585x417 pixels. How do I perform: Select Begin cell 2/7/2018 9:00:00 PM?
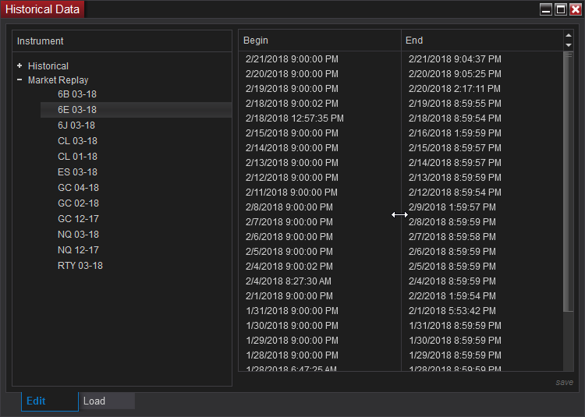289,222
